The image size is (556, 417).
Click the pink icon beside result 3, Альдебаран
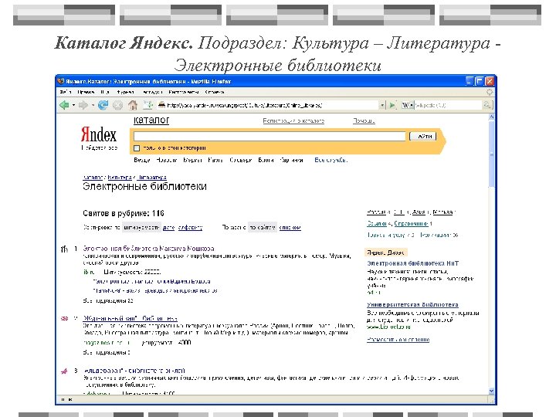(x=64, y=371)
